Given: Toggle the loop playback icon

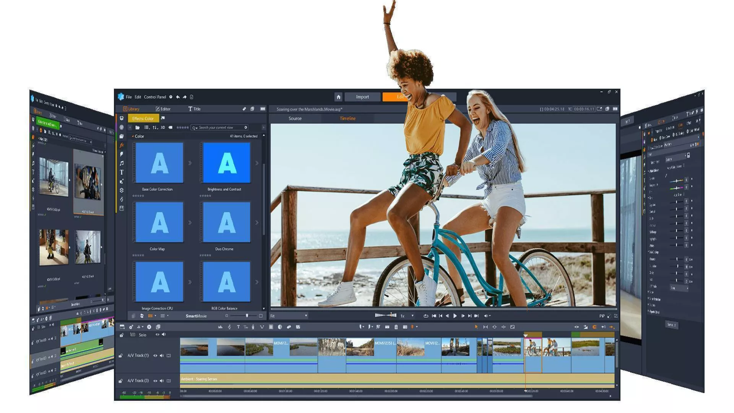Looking at the screenshot, I should pos(425,316).
